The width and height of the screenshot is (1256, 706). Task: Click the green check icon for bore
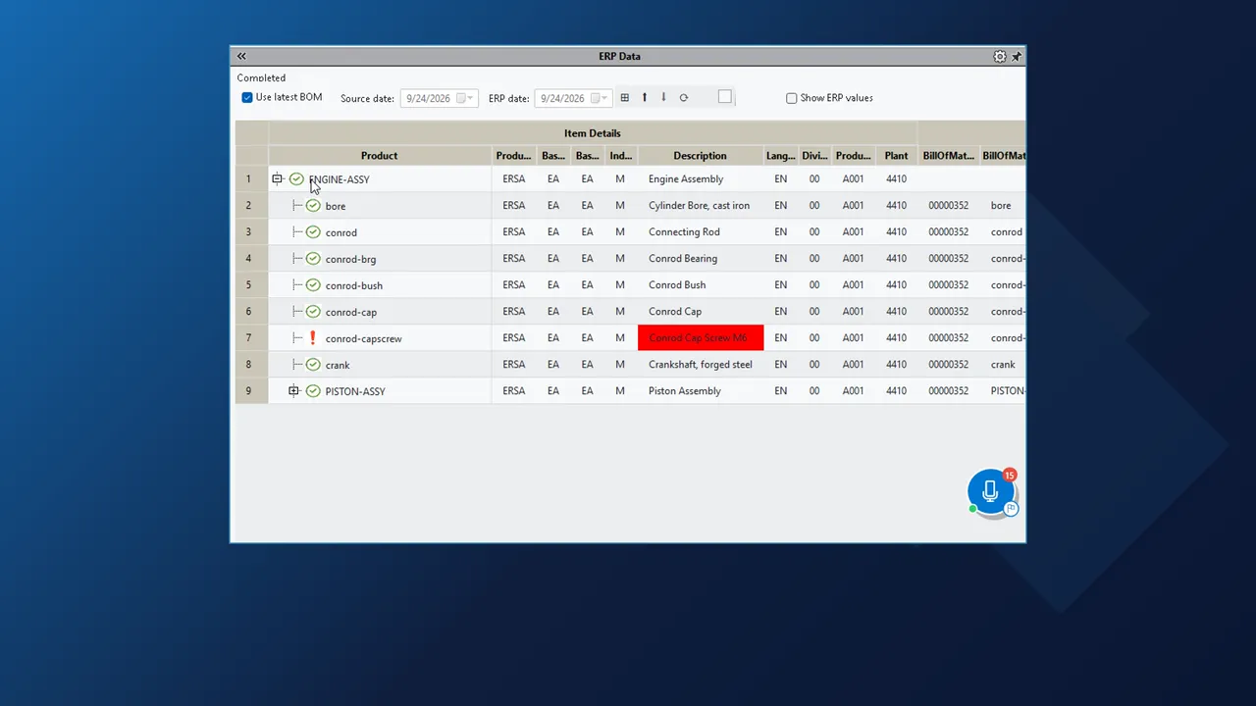pos(313,206)
